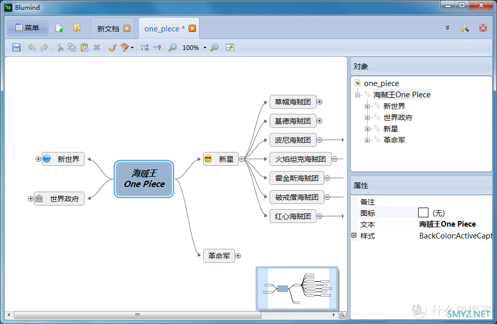This screenshot has width=497, height=324.
Task: Expand 新星 in the object tree
Action: 367,129
